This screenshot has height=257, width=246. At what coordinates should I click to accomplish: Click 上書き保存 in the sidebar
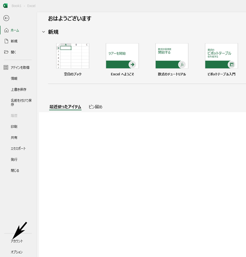click(18, 90)
